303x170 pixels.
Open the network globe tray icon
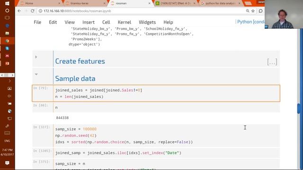(x=9, y=111)
